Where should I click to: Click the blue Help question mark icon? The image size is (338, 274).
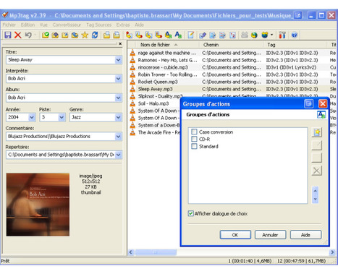[x=294, y=35]
